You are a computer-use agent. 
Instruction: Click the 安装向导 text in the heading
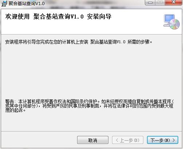(x=99, y=17)
